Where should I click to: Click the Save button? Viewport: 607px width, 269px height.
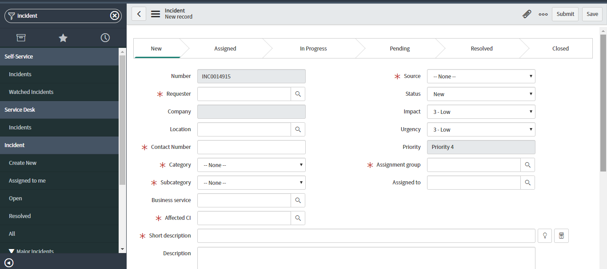pyautogui.click(x=592, y=14)
